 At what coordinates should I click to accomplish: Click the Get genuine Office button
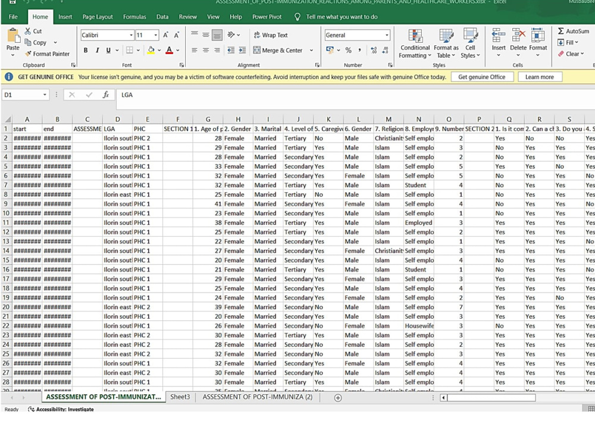click(x=482, y=77)
